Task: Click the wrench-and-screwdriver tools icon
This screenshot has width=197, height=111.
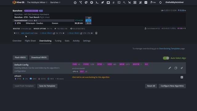Action: click(140, 2)
